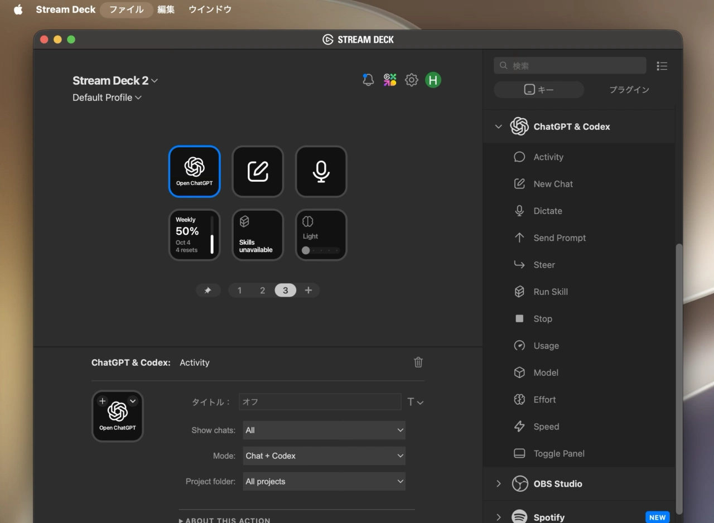Viewport: 714px width, 523px height.
Task: Open the Mode Chat + Codex dropdown
Action: 324,456
